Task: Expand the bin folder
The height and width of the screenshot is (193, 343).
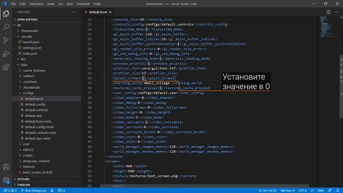Action: coord(47,59)
